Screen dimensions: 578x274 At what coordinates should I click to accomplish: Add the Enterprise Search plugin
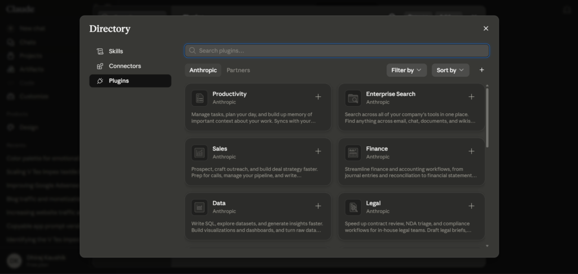471,97
